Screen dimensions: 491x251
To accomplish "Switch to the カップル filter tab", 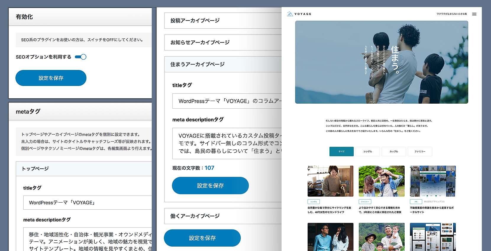I will pyautogui.click(x=394, y=151).
